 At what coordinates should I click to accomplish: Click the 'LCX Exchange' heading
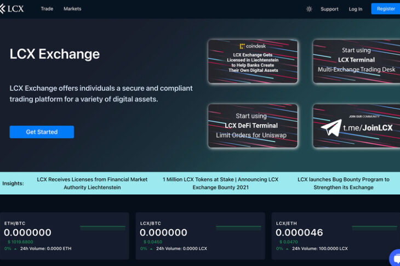(x=55, y=54)
